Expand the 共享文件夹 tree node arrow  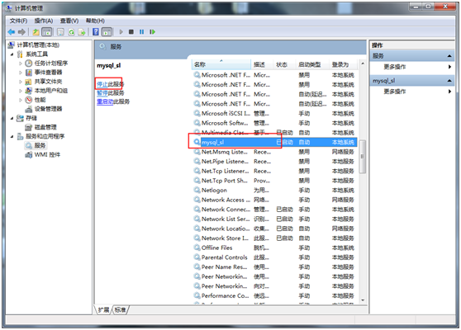click(x=21, y=82)
